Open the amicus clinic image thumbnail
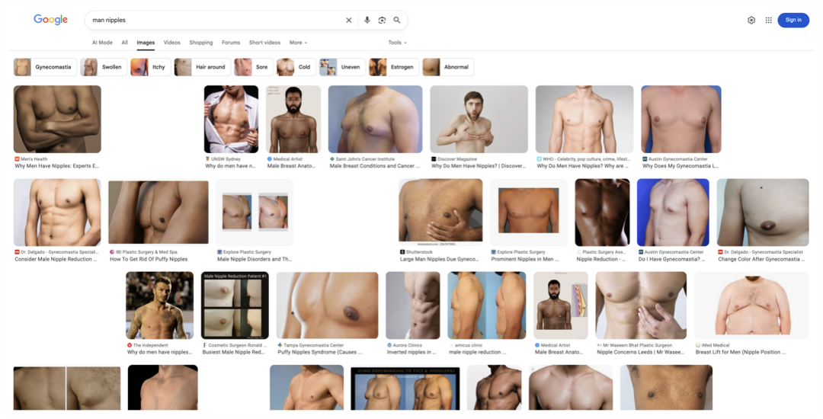The image size is (823, 419). point(486,305)
